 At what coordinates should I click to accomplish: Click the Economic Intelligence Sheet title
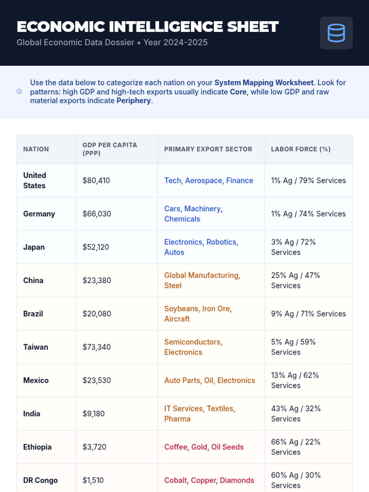pos(148,27)
